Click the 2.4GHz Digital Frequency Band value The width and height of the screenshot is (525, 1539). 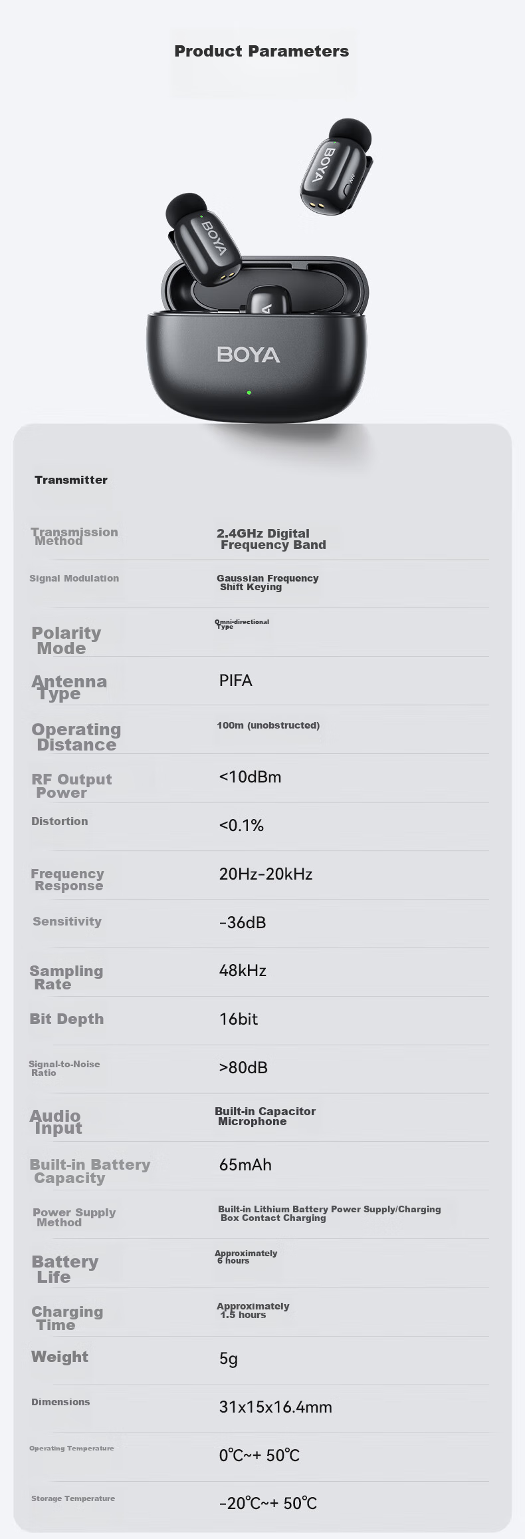point(271,539)
